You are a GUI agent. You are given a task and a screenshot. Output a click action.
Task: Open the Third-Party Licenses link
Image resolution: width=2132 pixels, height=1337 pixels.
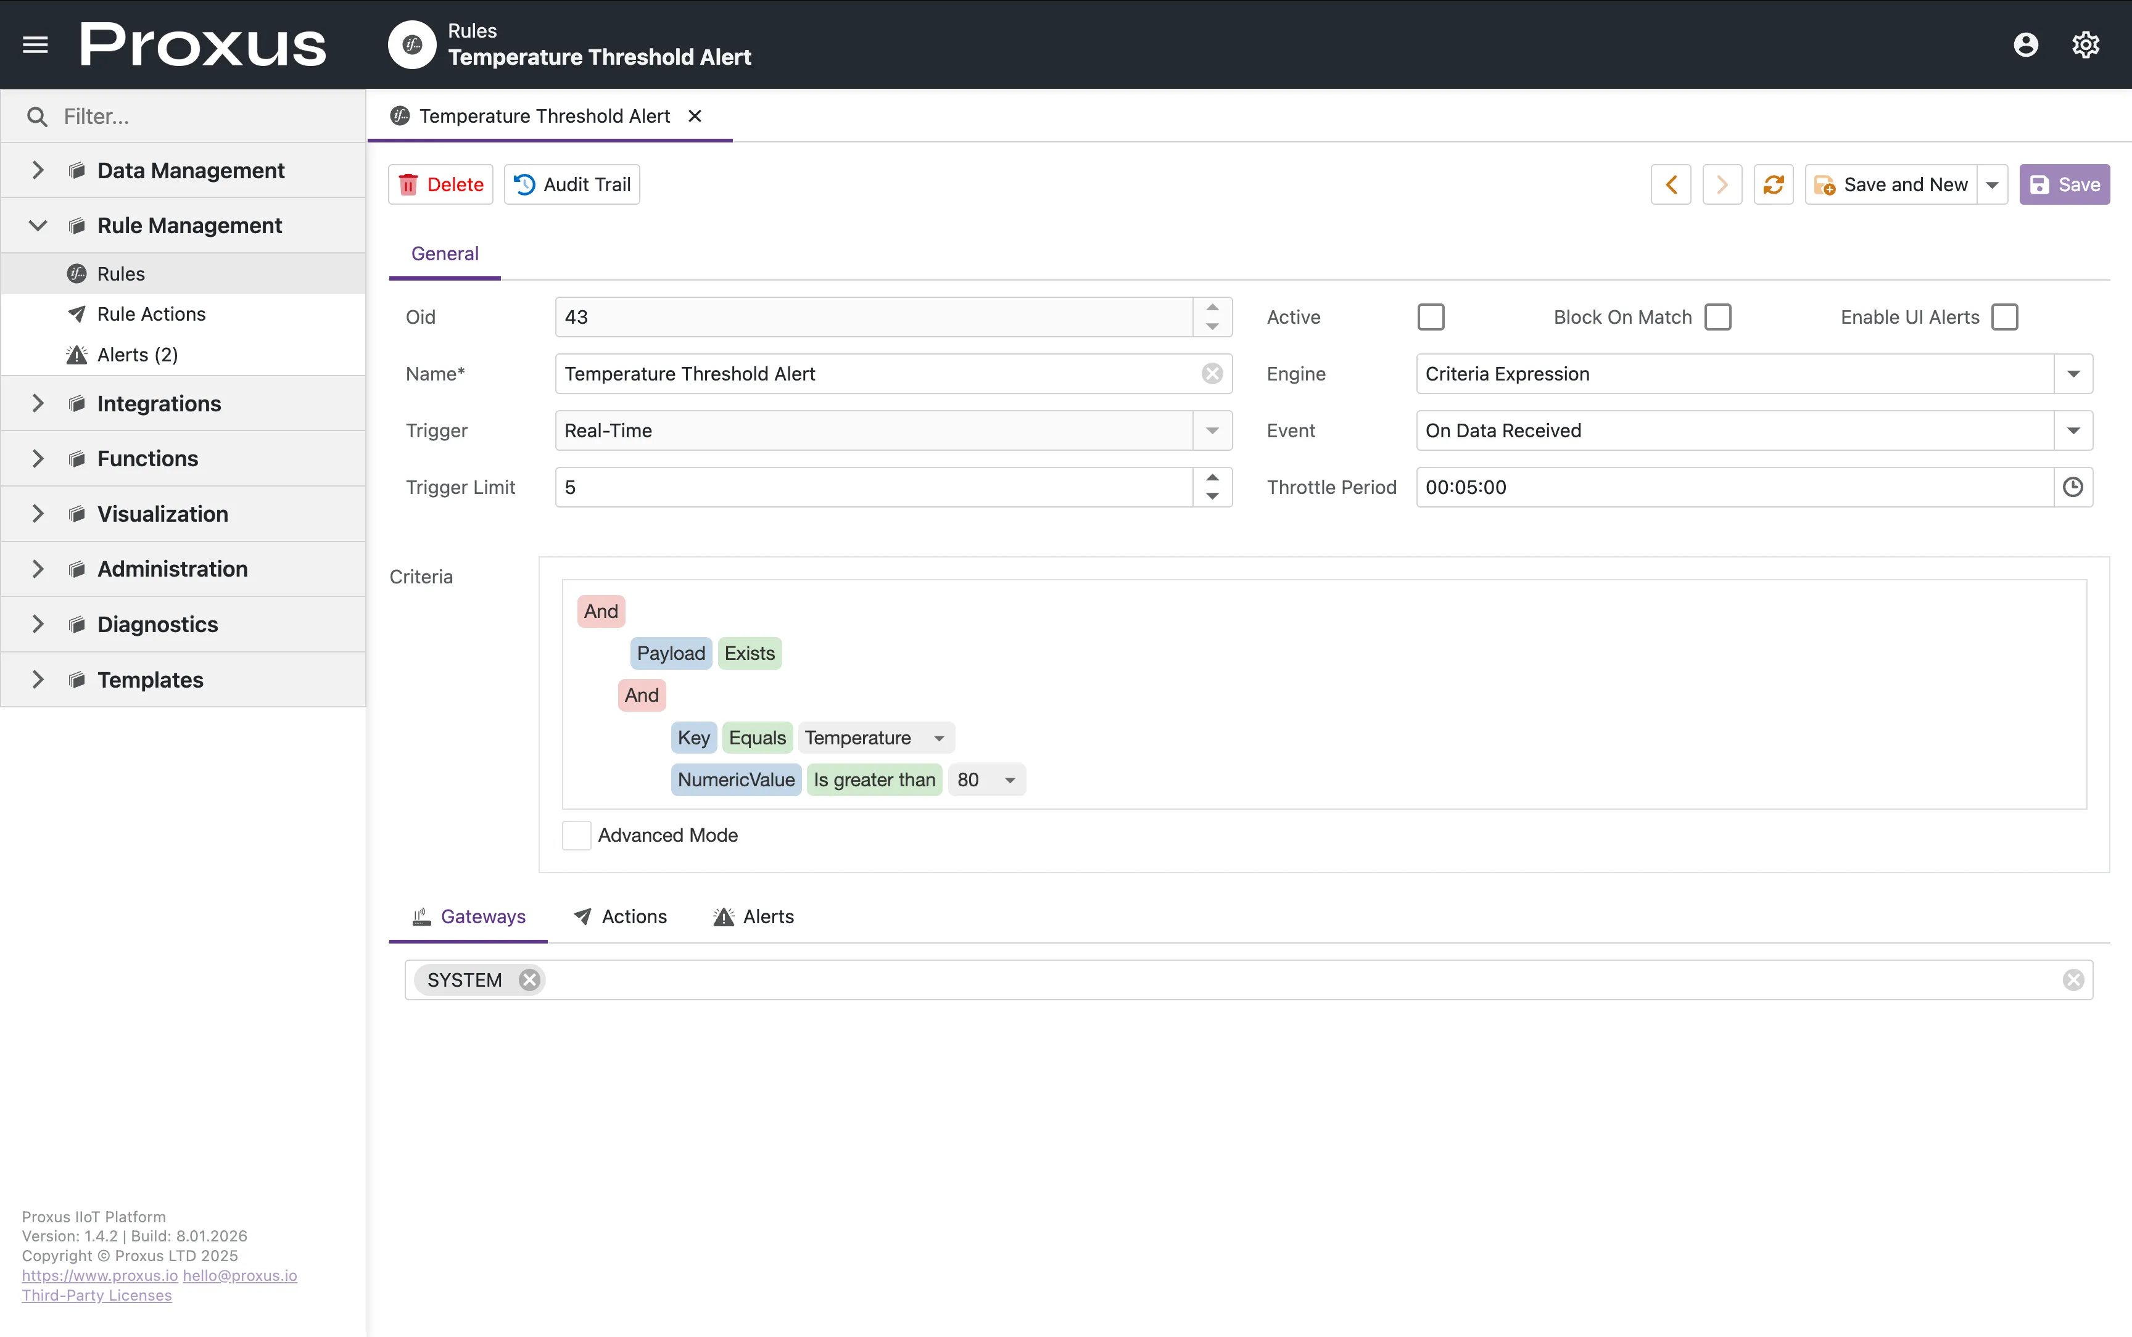[96, 1294]
